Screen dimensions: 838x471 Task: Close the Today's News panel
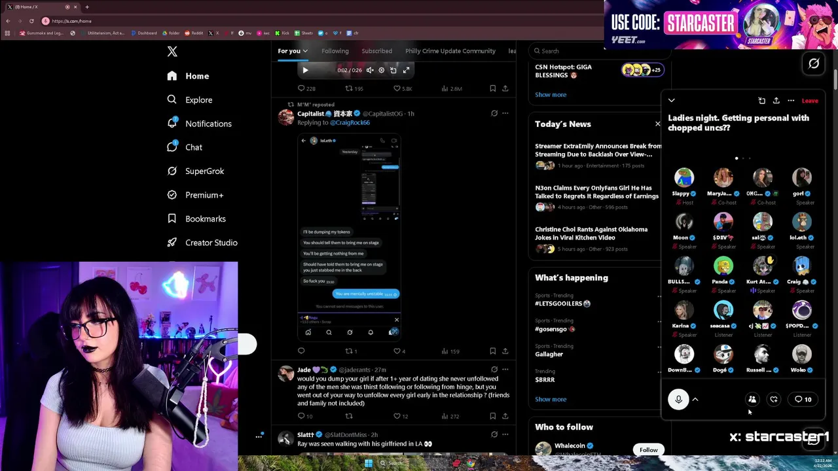pos(657,124)
